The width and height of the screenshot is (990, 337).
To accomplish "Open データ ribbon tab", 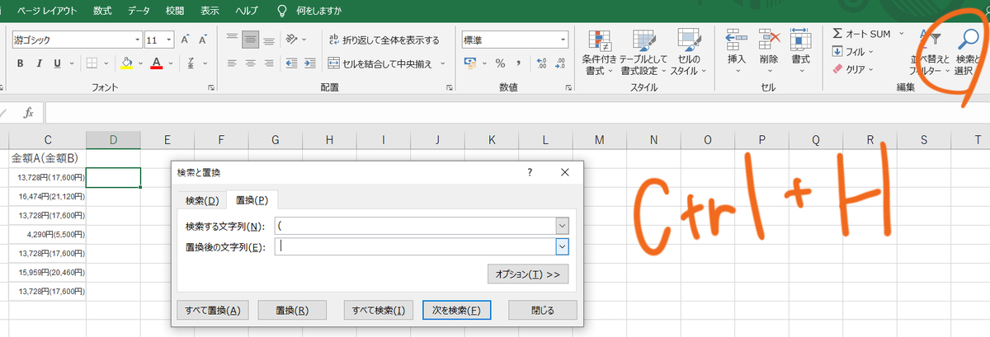I will 140,11.
